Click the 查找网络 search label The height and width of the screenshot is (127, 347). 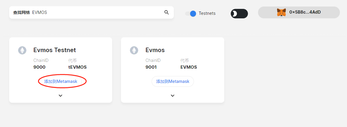(21, 12)
